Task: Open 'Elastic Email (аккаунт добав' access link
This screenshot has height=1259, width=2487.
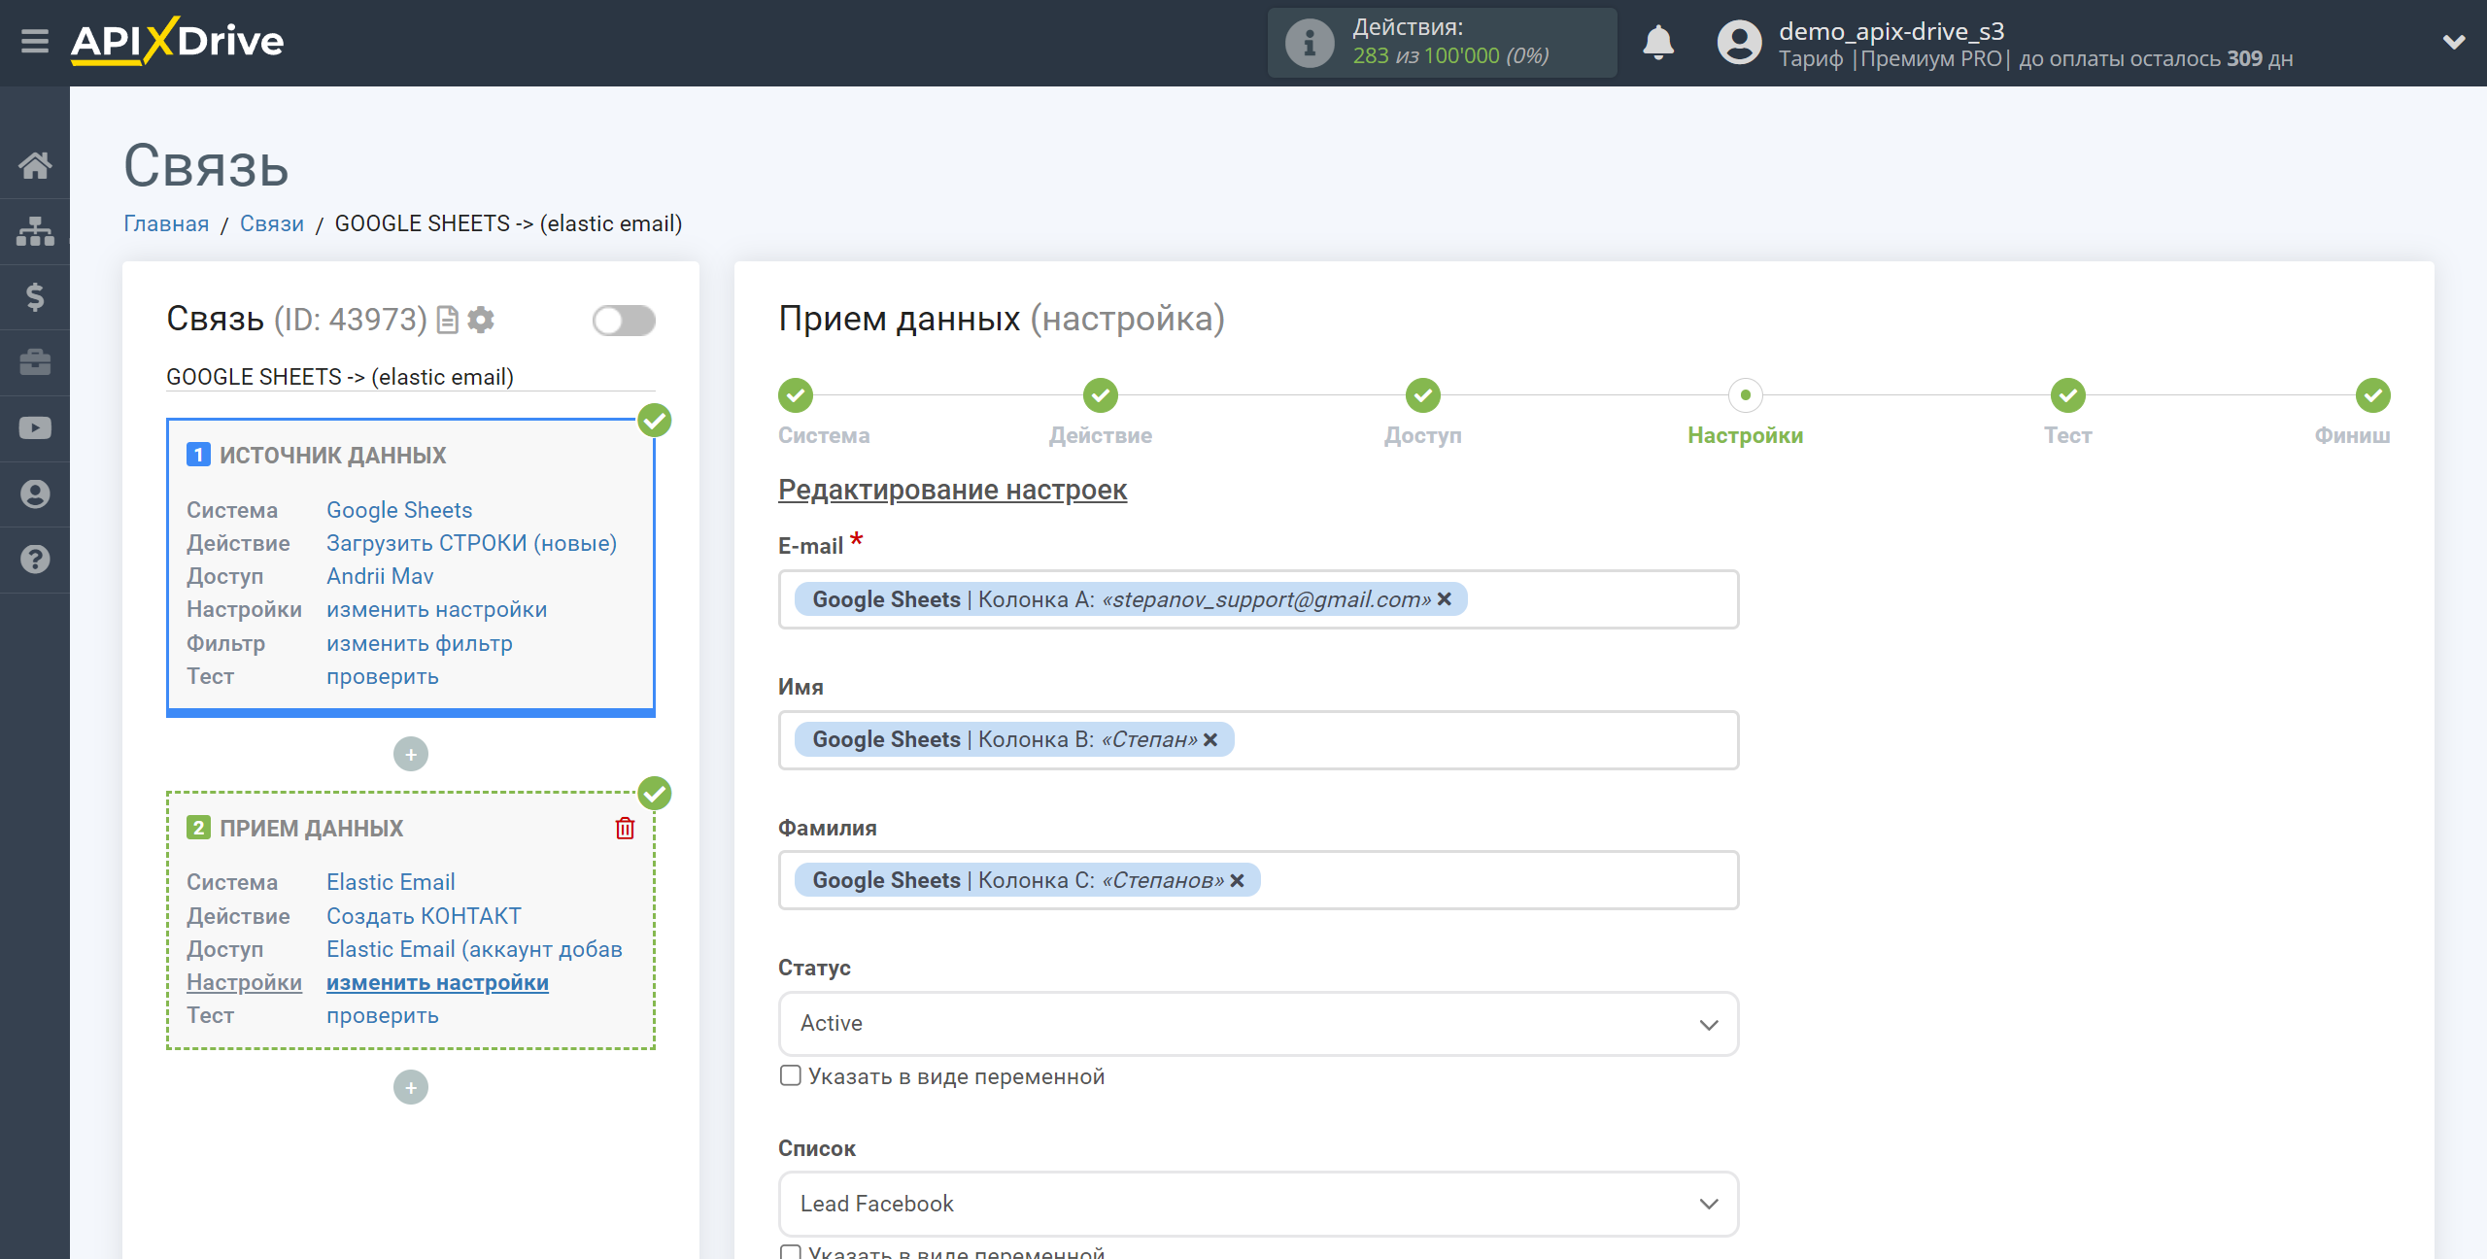Action: tap(474, 949)
